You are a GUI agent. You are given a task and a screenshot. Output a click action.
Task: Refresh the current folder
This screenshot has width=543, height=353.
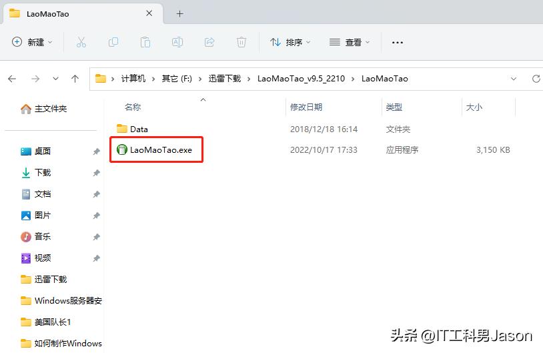point(536,79)
